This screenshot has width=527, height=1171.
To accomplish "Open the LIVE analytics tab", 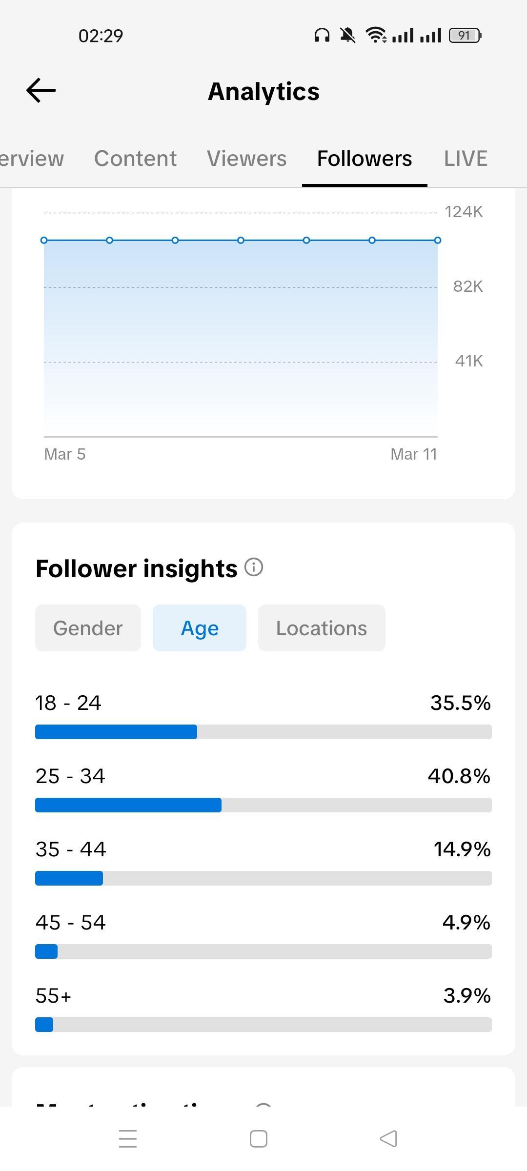I will 466,159.
